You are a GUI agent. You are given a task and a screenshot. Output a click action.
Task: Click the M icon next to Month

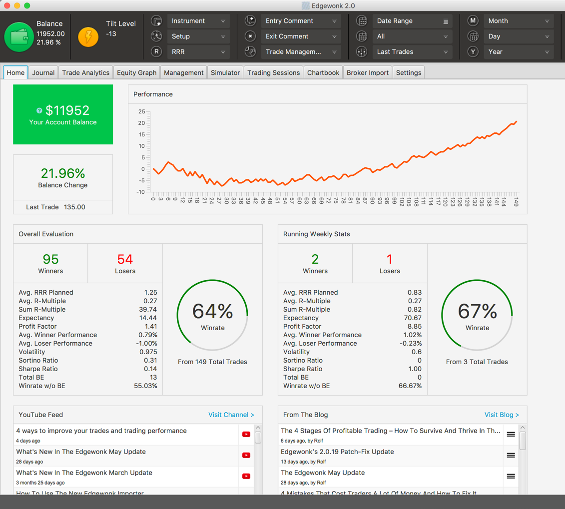click(473, 21)
